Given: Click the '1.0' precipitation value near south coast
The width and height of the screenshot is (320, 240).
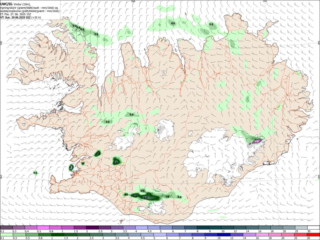Looking at the screenshot, I should click(167, 197).
